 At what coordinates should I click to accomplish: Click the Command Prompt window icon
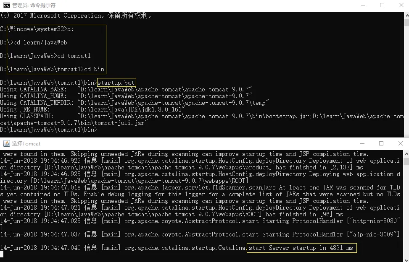point(6,5)
